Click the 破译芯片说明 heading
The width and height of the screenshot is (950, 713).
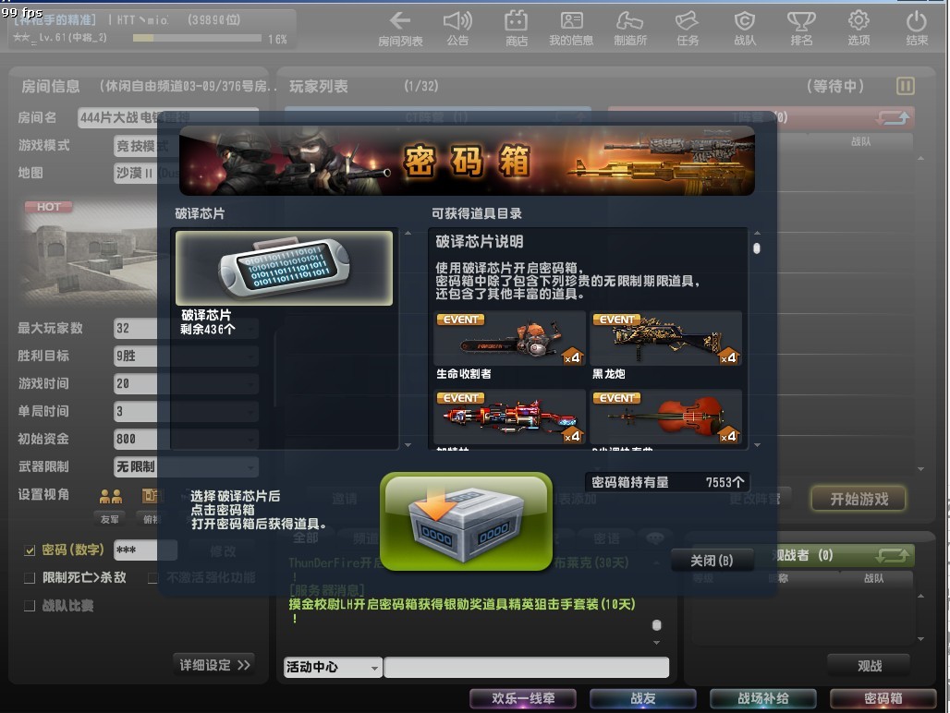[x=480, y=241]
